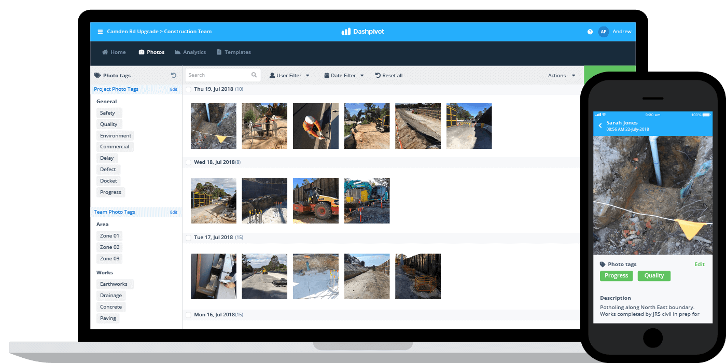Click the Reset all filter icon

point(378,75)
